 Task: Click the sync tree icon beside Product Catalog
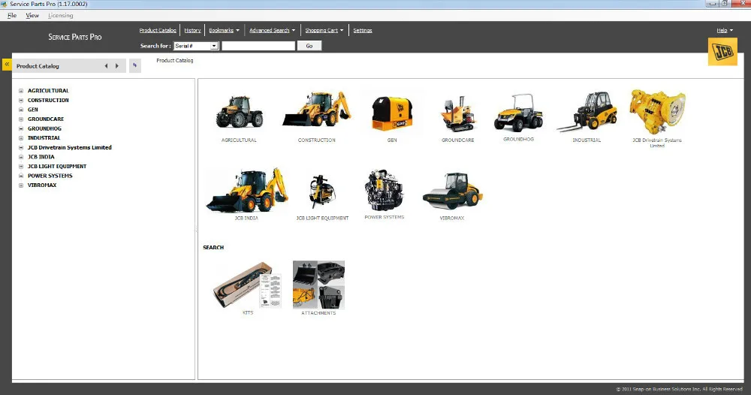point(135,65)
